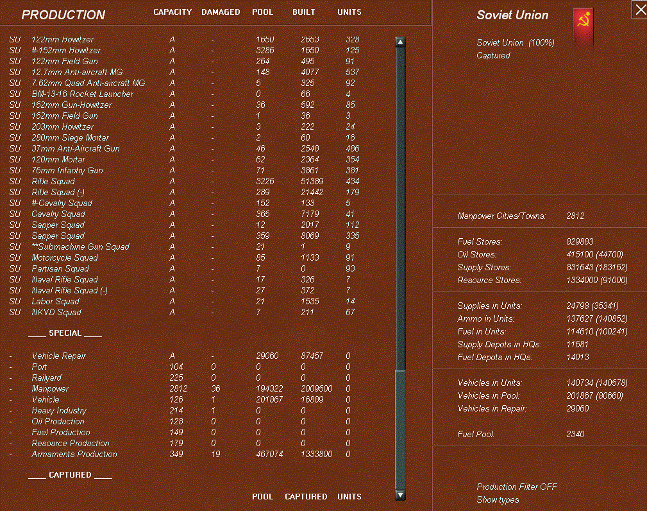Select the 122mm Field Gun row

click(185, 61)
